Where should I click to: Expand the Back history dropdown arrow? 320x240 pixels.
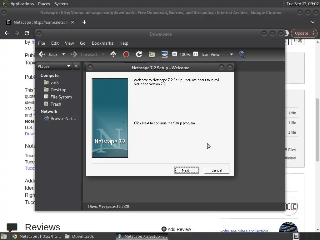click(x=64, y=54)
